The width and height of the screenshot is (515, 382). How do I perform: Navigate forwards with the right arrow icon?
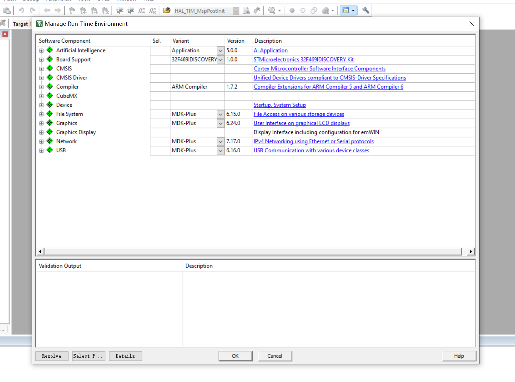pyautogui.click(x=58, y=11)
